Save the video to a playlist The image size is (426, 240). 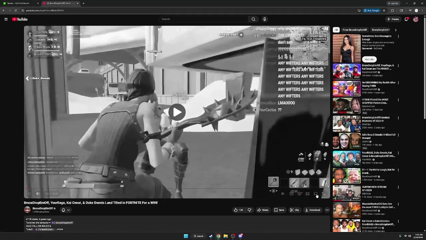point(279,210)
